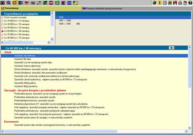Screen dimensions: 193x135
Task: Switch to the Konserwacja tab
Action: point(12,8)
